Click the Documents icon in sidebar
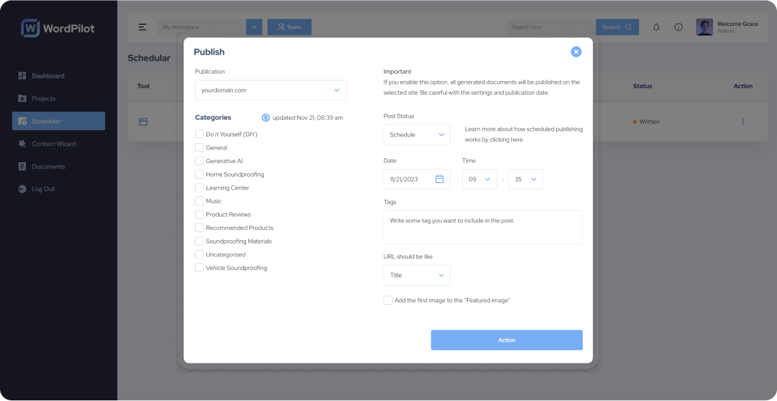The width and height of the screenshot is (777, 401). (x=22, y=166)
